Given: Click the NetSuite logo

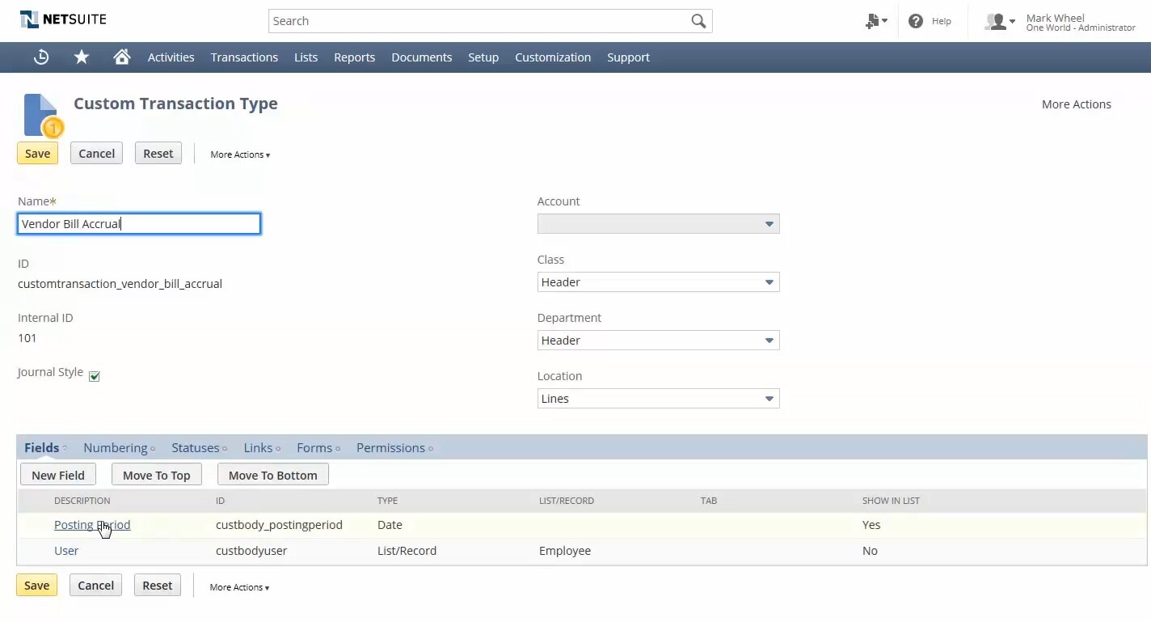Looking at the screenshot, I should [x=63, y=19].
